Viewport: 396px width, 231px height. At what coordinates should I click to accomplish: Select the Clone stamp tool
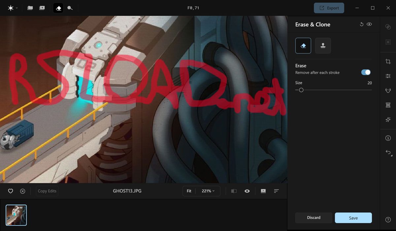(323, 46)
